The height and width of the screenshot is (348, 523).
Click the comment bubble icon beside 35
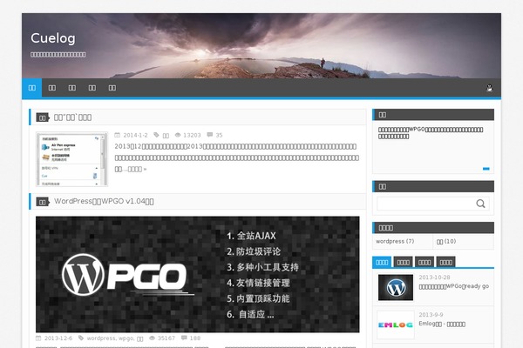[x=209, y=135]
